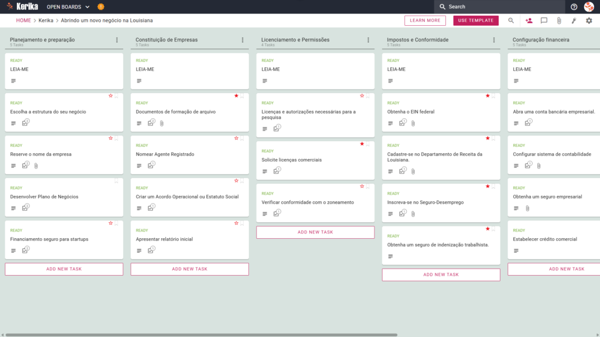The height and width of the screenshot is (337, 600).
Task: Open attachment icon on 'Reserve o nome da empresa'
Action: (36, 166)
